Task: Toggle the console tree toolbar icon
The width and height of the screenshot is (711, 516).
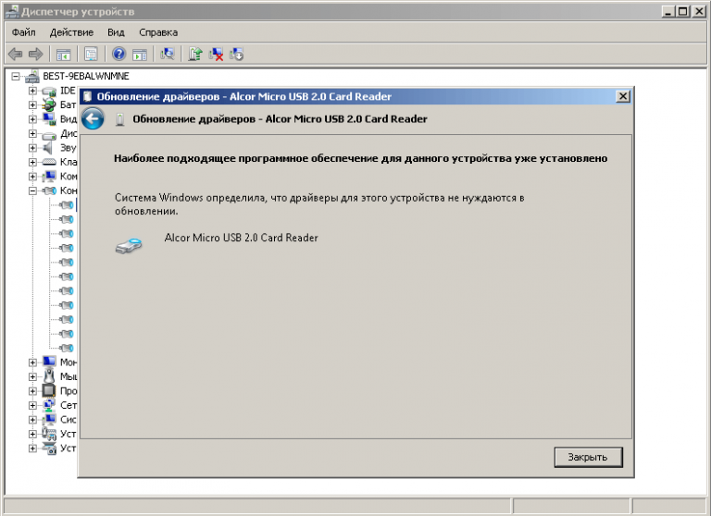Action: pyautogui.click(x=64, y=55)
